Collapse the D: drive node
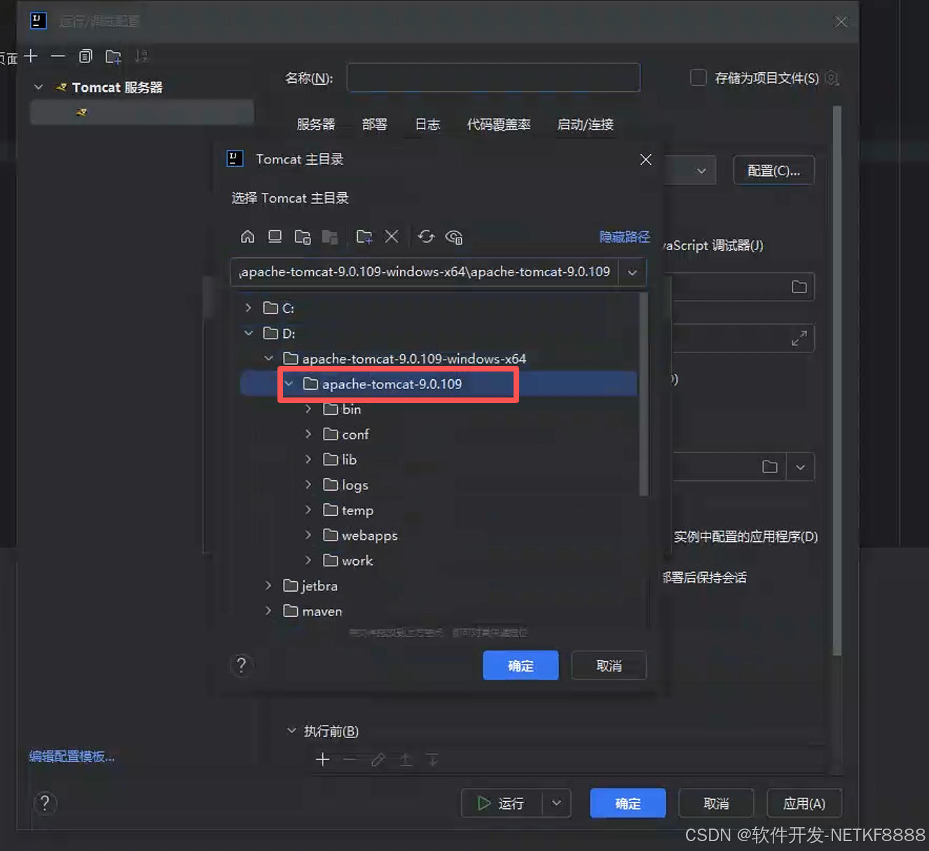This screenshot has height=851, width=929. point(248,333)
